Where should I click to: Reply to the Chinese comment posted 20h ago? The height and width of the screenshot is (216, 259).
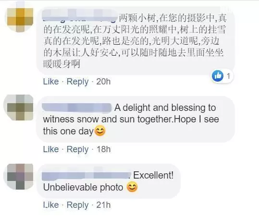(x=77, y=82)
